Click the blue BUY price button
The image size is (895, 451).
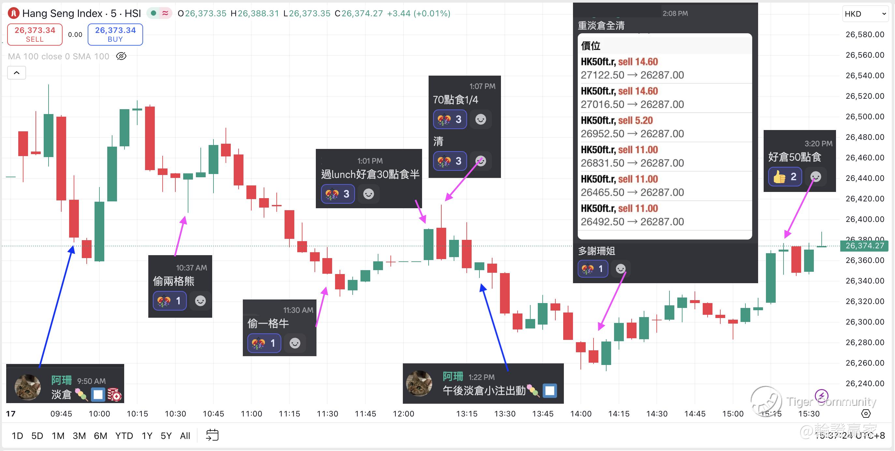[115, 35]
